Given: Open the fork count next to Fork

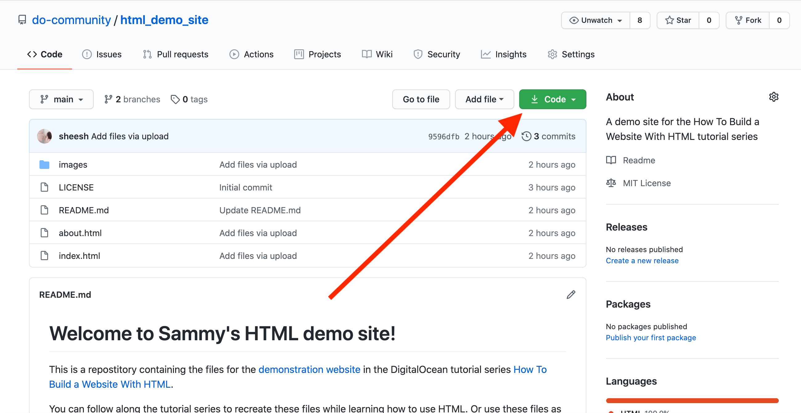Looking at the screenshot, I should 779,20.
